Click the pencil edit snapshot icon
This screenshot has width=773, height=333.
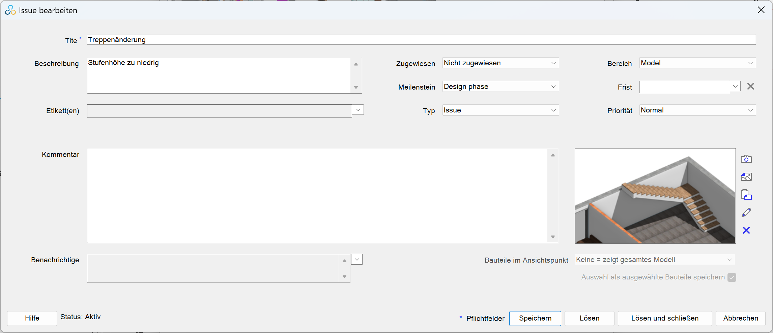[x=746, y=212]
